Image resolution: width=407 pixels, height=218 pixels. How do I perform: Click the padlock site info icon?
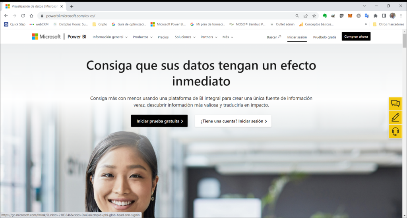click(42, 16)
